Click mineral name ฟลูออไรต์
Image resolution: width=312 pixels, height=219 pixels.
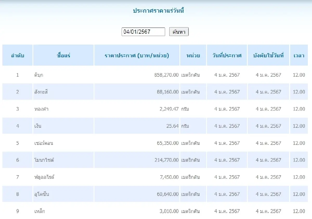pyautogui.click(x=44, y=177)
